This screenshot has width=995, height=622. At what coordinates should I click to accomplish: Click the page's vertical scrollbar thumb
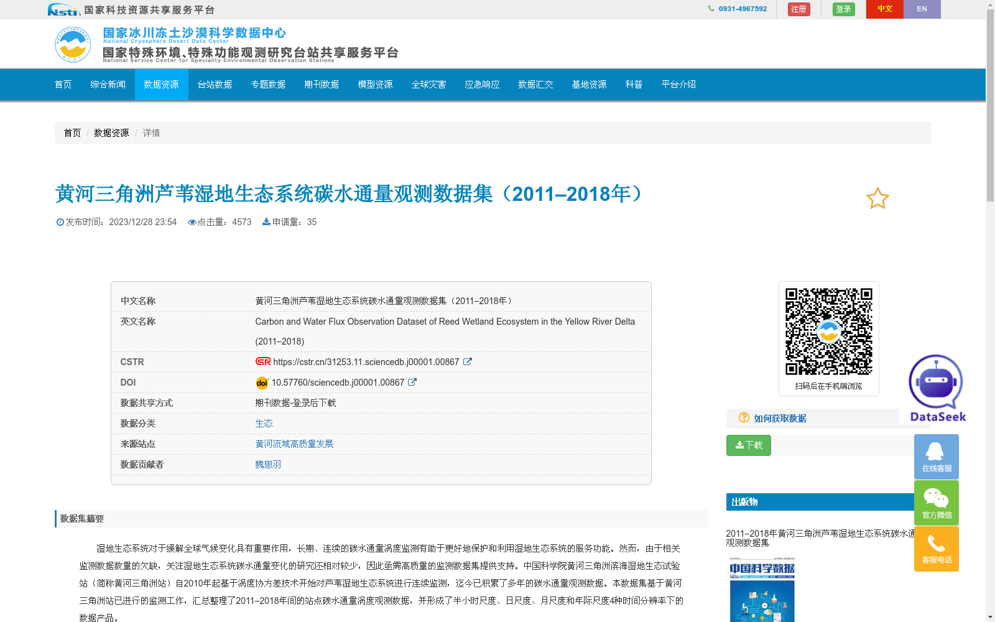(x=990, y=106)
